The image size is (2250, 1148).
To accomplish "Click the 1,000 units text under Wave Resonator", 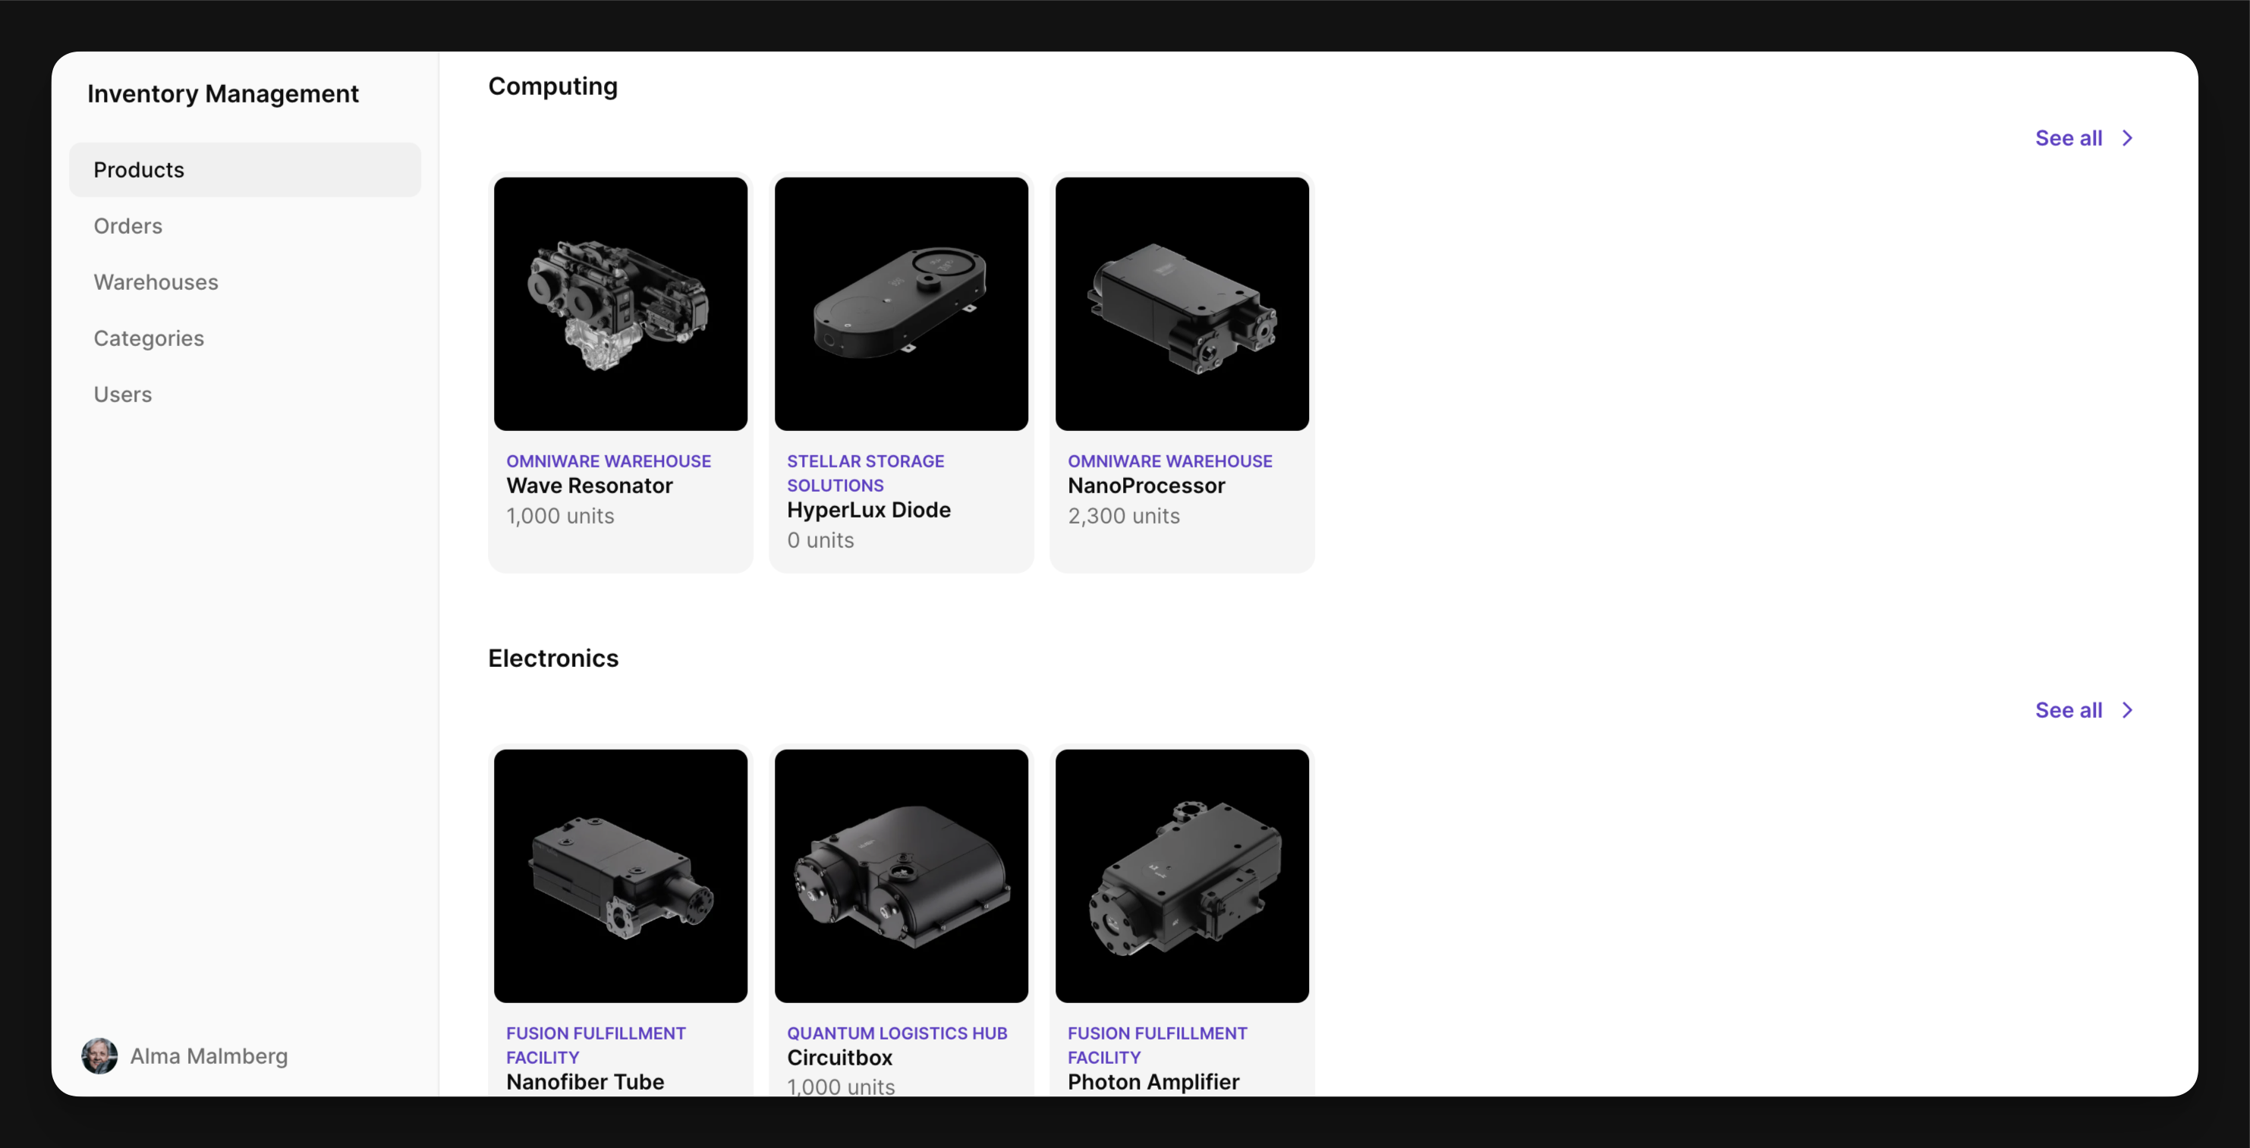I will (x=560, y=517).
